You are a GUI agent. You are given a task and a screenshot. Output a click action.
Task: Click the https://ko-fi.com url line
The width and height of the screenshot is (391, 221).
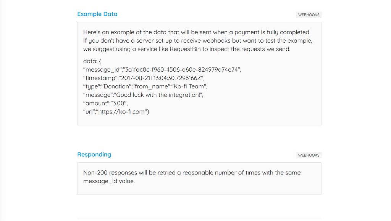point(116,112)
